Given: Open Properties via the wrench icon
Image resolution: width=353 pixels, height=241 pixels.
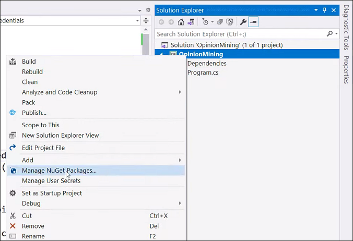Looking at the screenshot, I should (x=243, y=22).
